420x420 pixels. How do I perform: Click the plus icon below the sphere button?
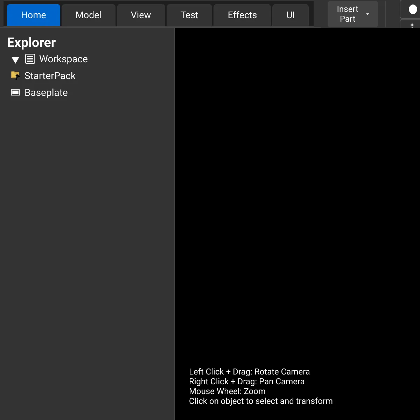412,25
